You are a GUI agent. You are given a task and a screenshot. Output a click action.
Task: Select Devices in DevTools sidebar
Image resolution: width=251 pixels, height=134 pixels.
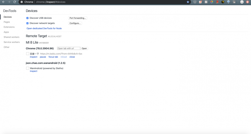pyautogui.click(x=8, y=17)
